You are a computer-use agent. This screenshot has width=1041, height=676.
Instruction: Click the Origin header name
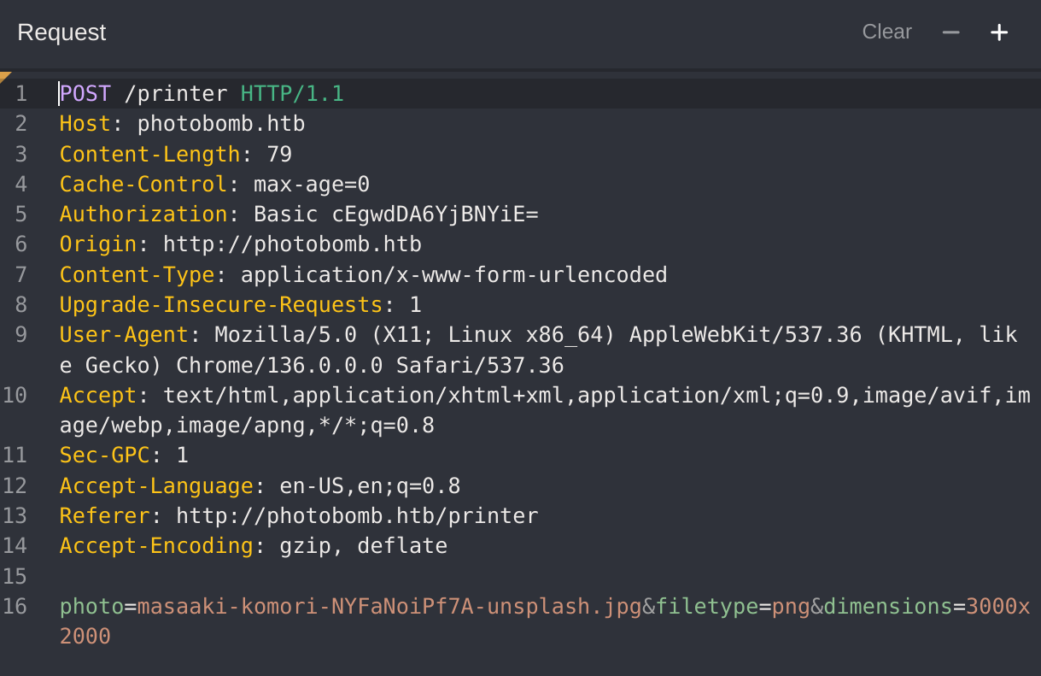click(x=98, y=244)
